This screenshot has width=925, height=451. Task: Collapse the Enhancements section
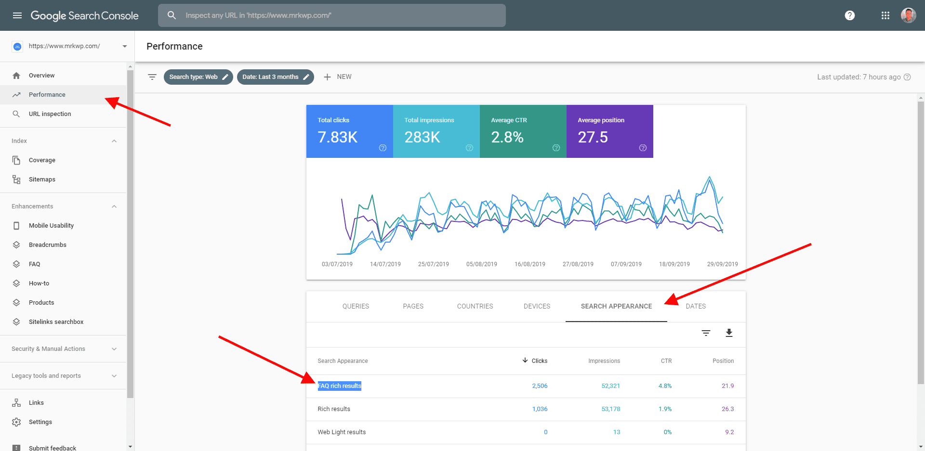[x=114, y=206]
